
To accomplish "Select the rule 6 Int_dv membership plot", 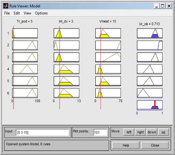I will pyautogui.click(x=66, y=93).
